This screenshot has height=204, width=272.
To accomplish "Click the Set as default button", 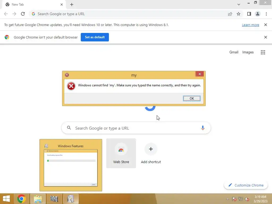I will click(95, 37).
